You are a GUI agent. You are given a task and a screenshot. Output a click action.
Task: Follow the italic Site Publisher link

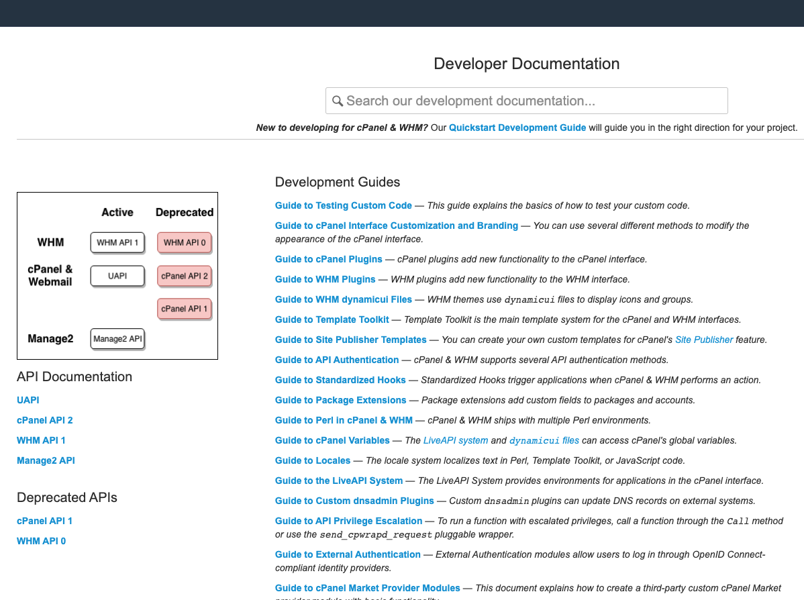704,340
